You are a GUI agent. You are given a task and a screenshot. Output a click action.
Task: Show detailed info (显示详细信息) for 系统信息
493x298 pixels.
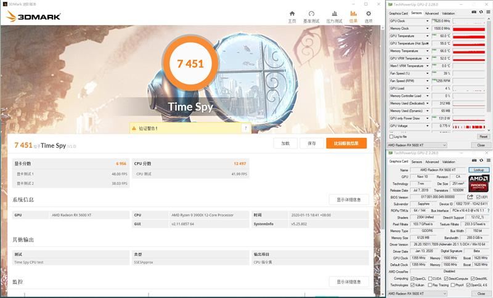349,199
